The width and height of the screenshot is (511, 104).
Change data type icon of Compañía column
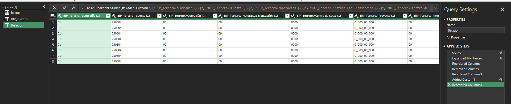(60, 16)
